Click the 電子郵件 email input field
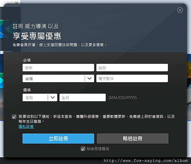 coord(132,78)
